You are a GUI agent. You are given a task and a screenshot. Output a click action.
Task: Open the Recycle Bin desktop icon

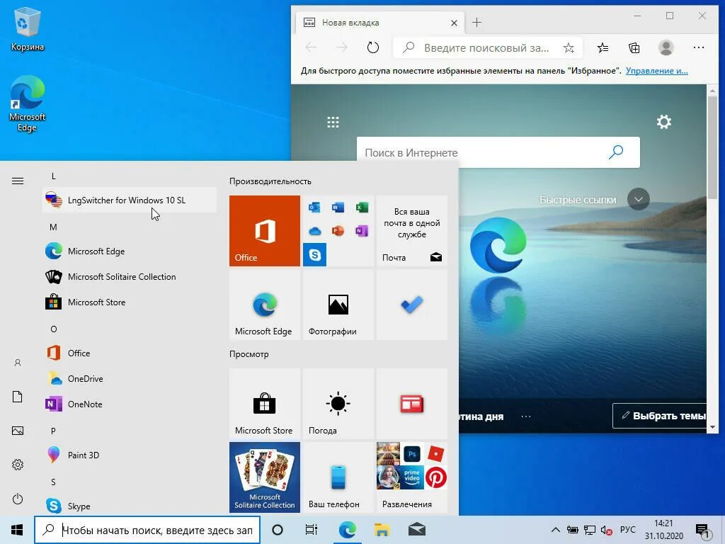tap(28, 29)
